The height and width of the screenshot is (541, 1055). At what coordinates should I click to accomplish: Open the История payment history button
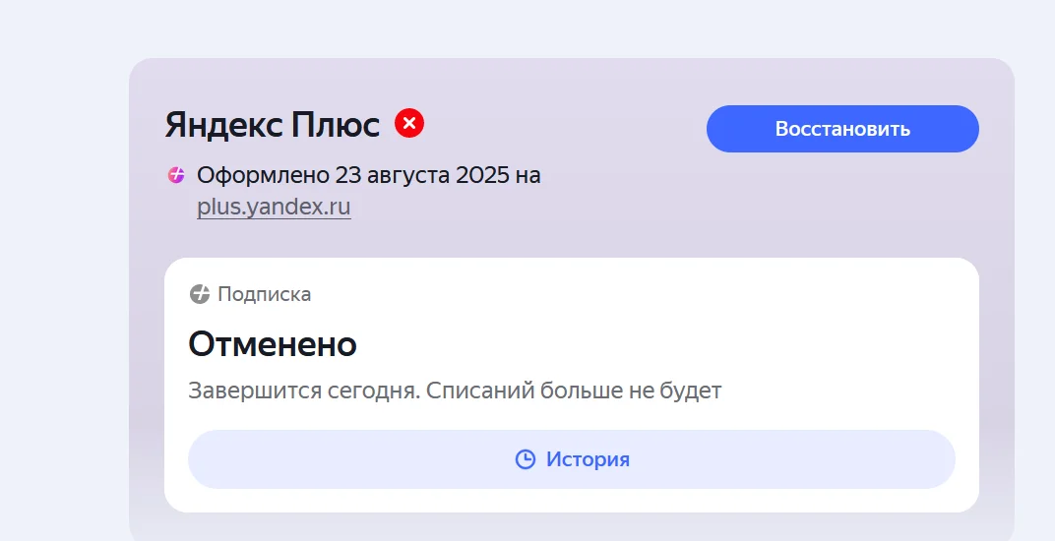point(571,459)
